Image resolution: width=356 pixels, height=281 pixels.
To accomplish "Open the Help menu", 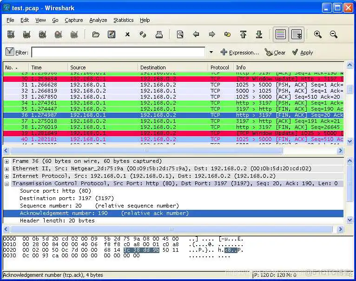I will [145, 20].
